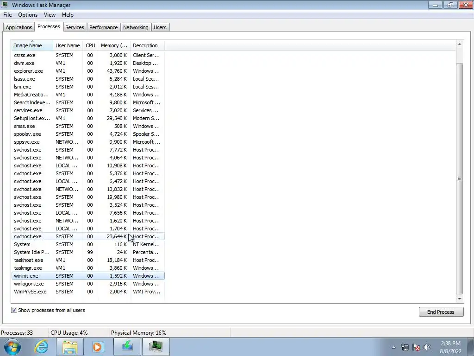This screenshot has height=356, width=474.
Task: Select the csrss.exe process row
Action: (88, 55)
